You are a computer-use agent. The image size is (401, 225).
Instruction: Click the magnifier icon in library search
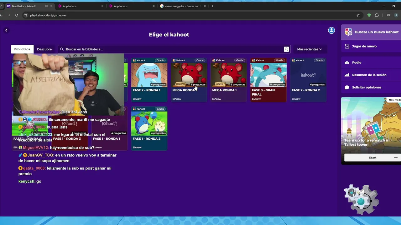coord(62,49)
